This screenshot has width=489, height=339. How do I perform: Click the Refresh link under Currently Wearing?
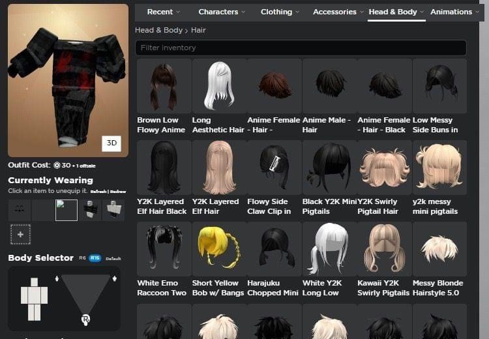(98, 192)
